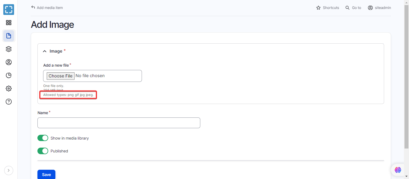Toggle the Published switch
The width and height of the screenshot is (409, 179).
pos(43,151)
